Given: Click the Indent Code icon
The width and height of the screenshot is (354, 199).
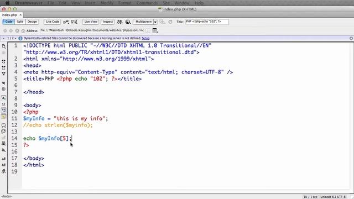Looking at the screenshot, I should (x=4, y=159).
